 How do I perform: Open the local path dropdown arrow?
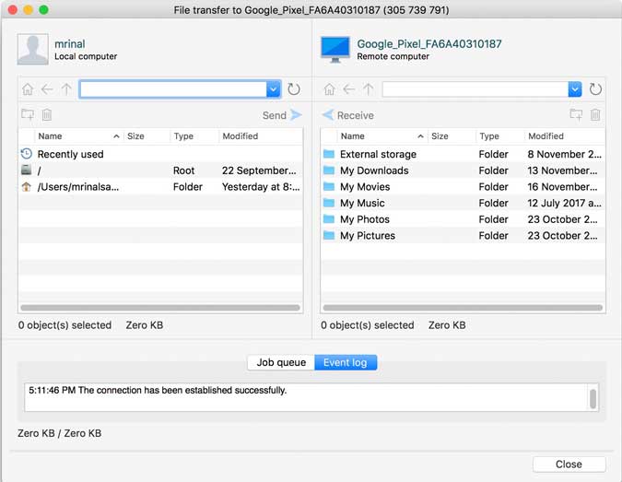point(274,89)
